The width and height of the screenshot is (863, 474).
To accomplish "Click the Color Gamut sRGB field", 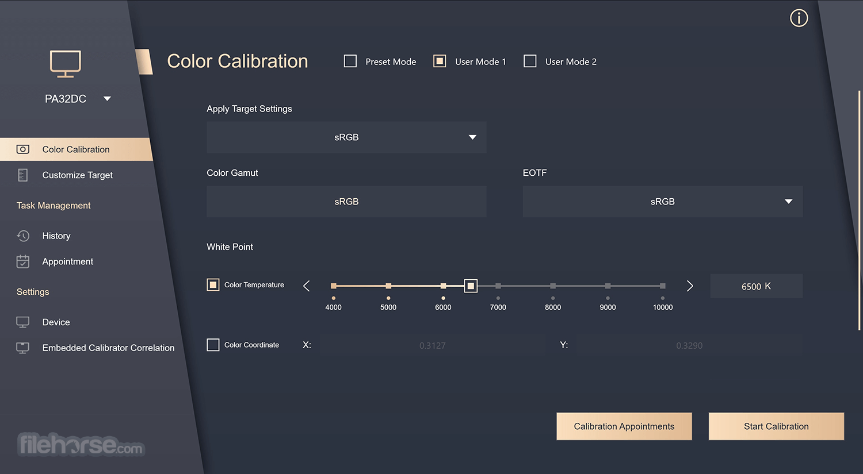I will 346,202.
